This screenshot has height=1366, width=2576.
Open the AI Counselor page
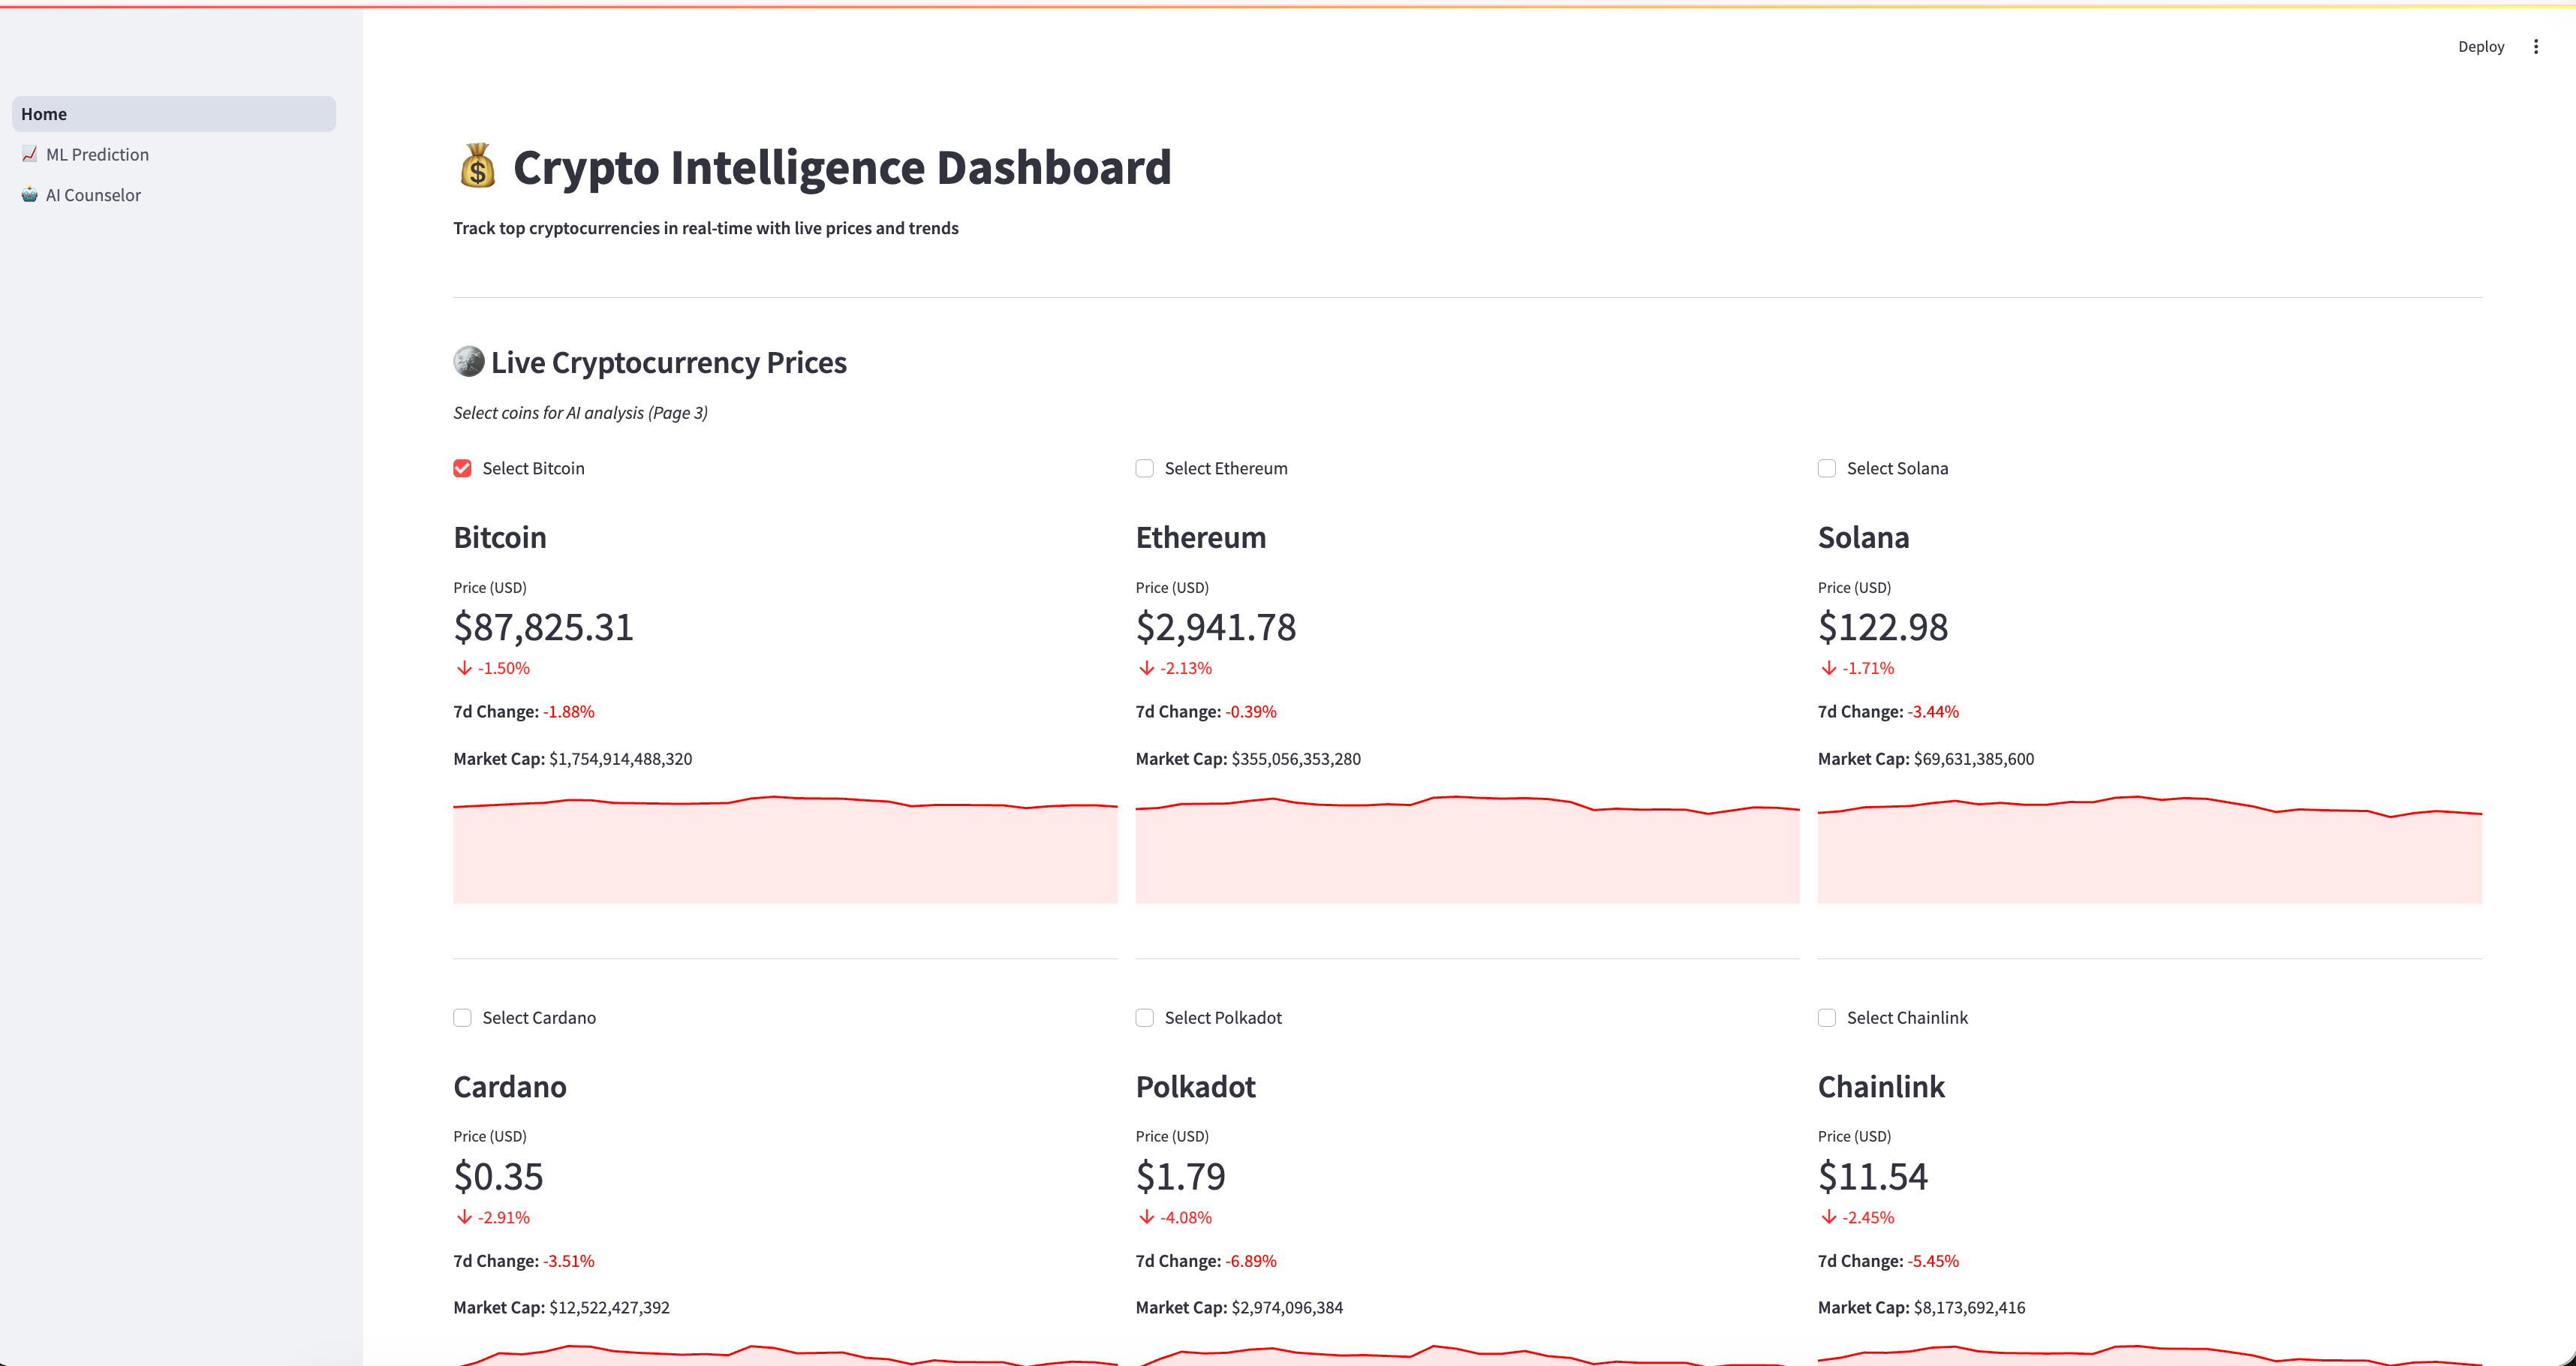tap(93, 195)
